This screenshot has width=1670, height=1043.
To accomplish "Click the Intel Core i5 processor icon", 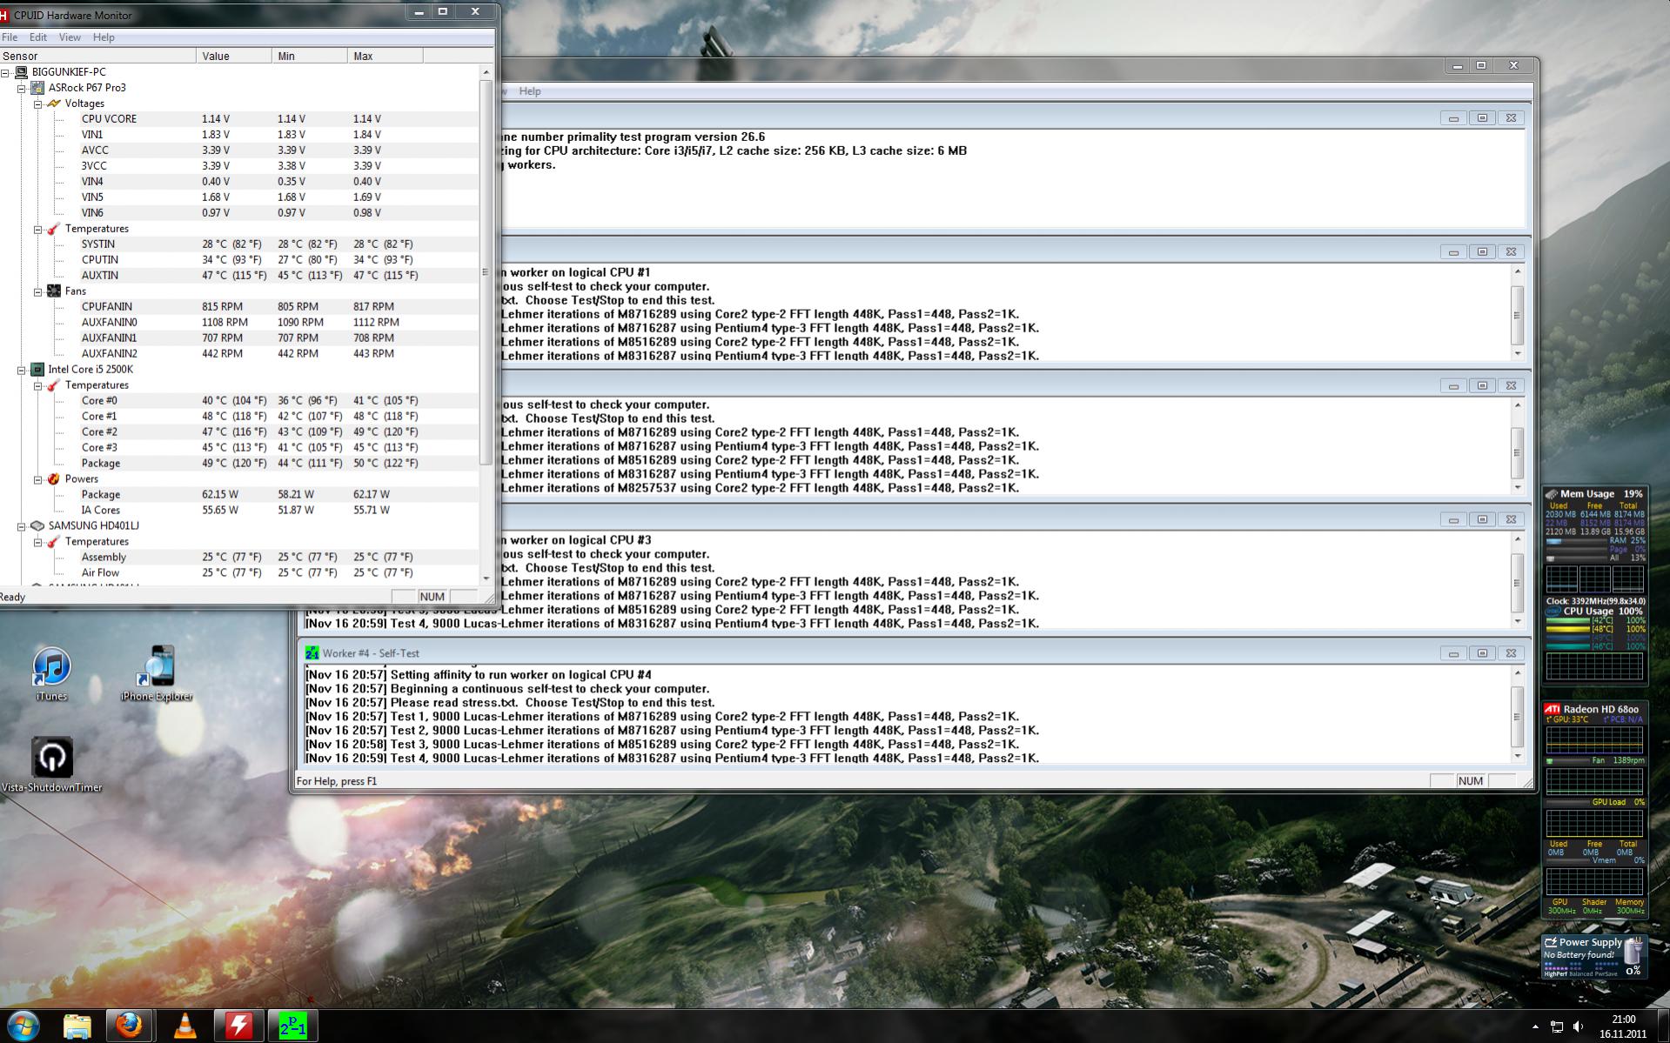I will 37,370.
